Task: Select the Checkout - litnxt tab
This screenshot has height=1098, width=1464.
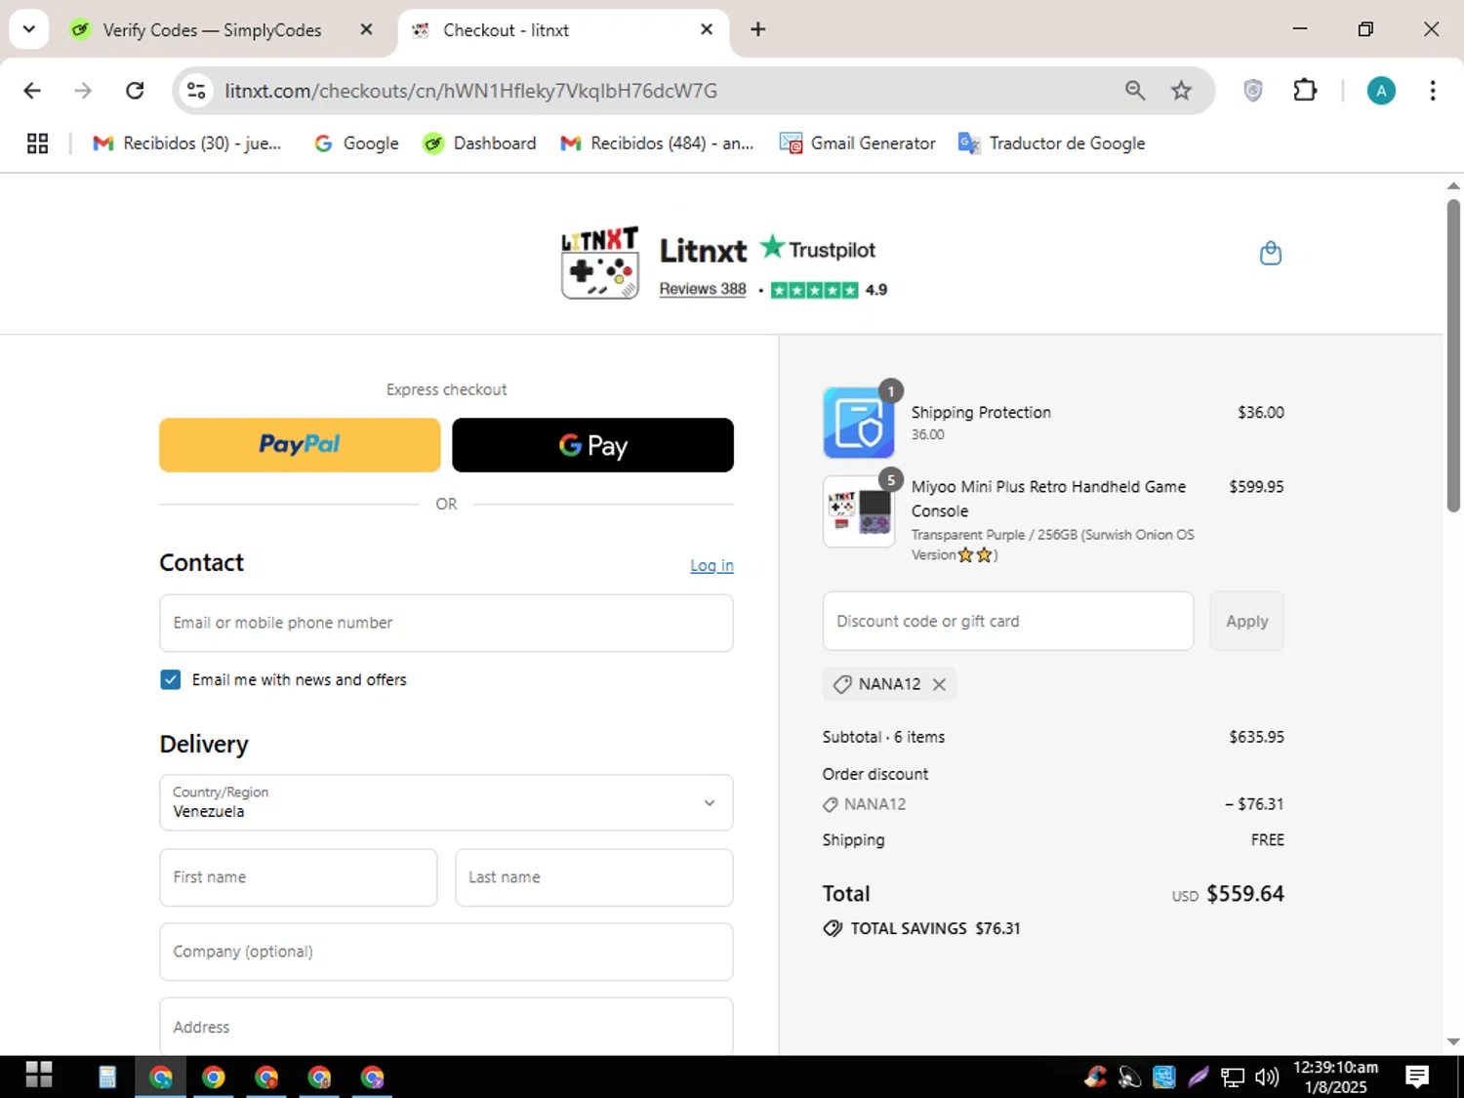Action: coord(547,30)
